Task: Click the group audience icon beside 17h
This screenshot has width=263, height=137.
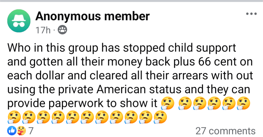Action: click(x=62, y=30)
